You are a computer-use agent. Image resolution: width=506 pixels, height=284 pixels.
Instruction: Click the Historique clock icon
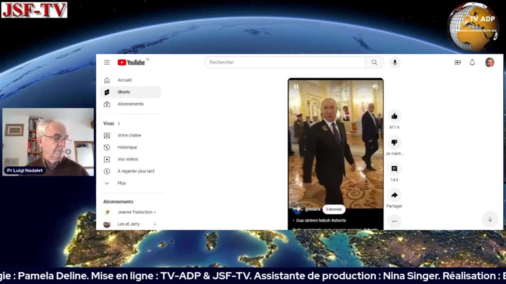[x=107, y=147]
